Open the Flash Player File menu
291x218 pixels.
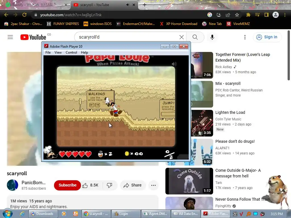click(x=48, y=53)
